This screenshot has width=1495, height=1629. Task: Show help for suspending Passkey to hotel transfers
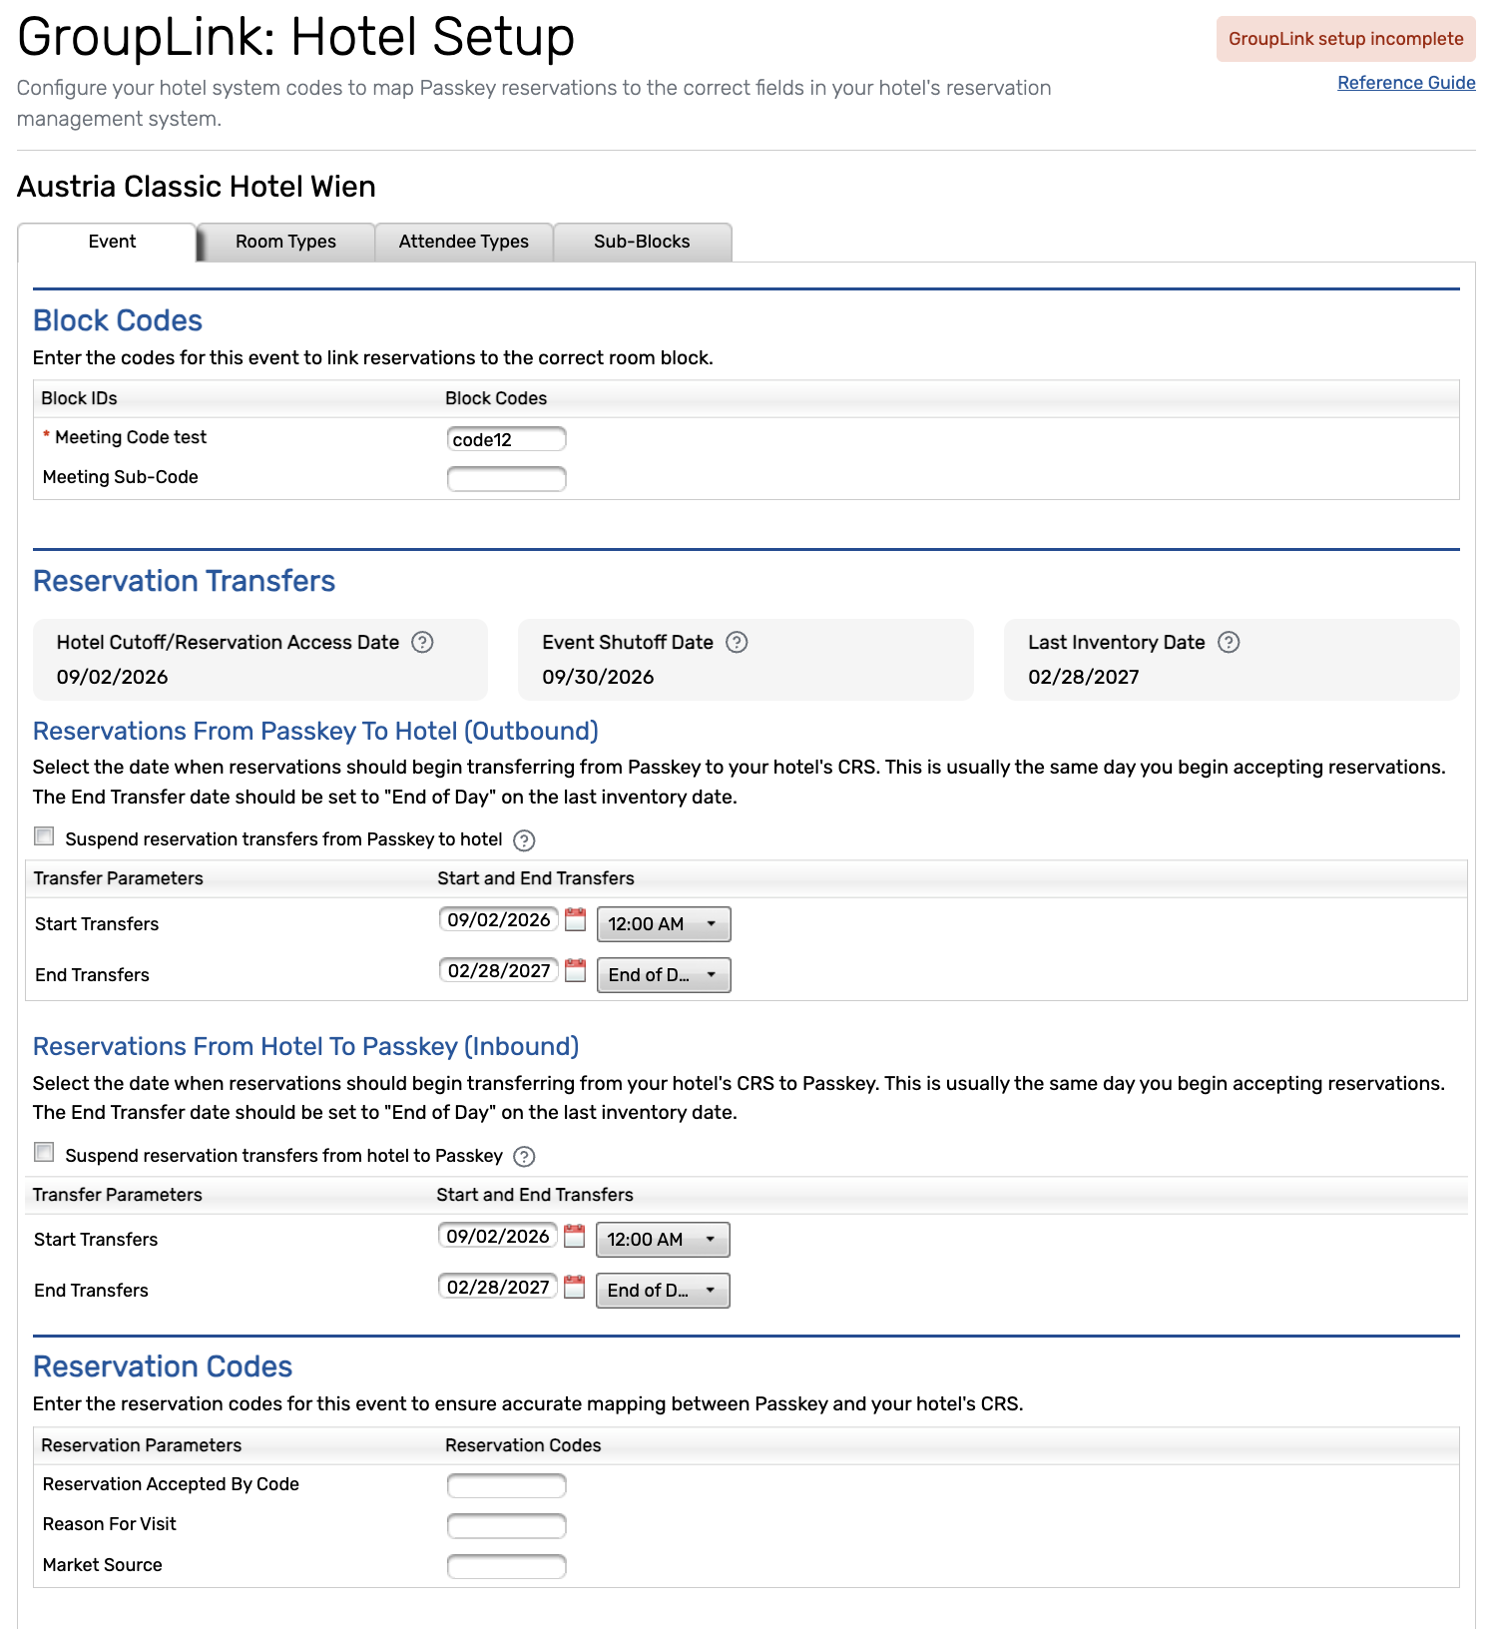coord(524,840)
